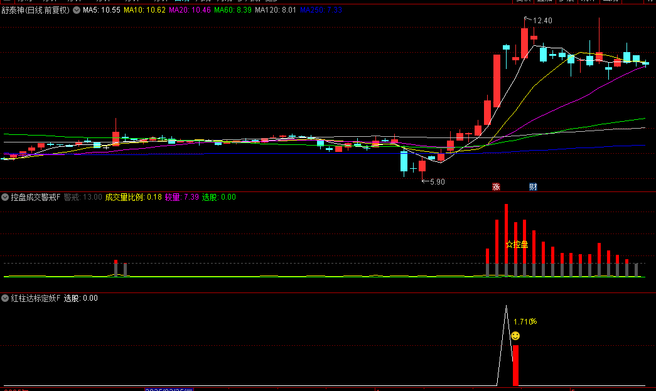
Task: Open the 控盘成交警戒F indicator dropdown arrow
Action: point(5,197)
